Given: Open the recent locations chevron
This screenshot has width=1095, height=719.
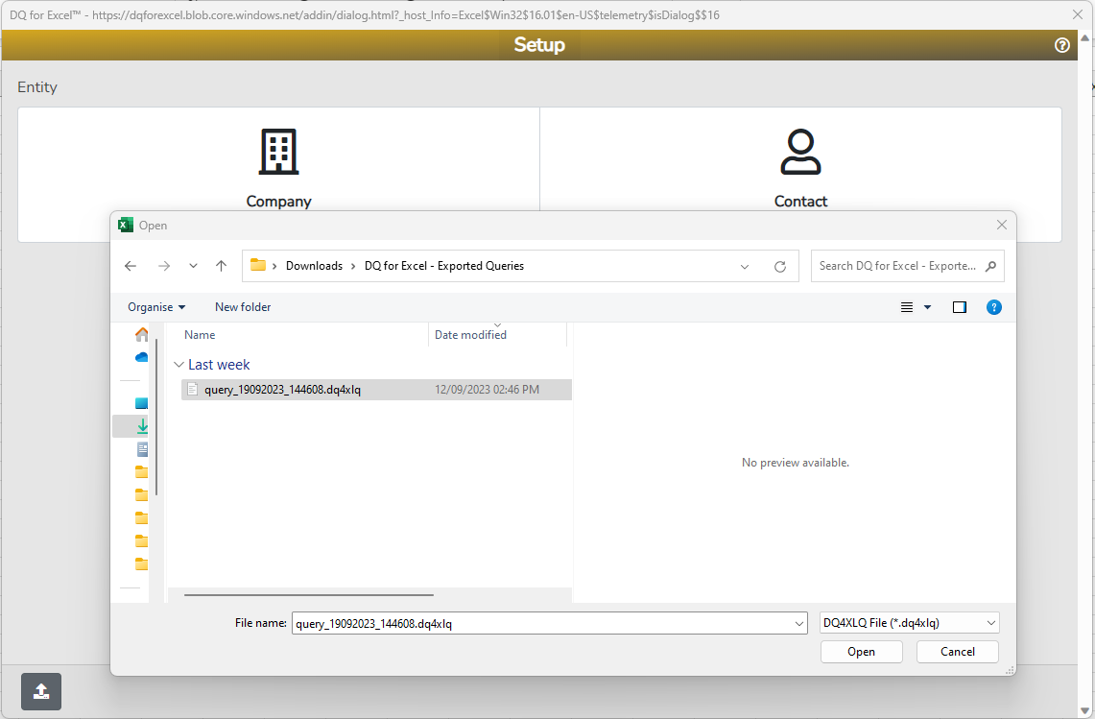Looking at the screenshot, I should point(194,266).
